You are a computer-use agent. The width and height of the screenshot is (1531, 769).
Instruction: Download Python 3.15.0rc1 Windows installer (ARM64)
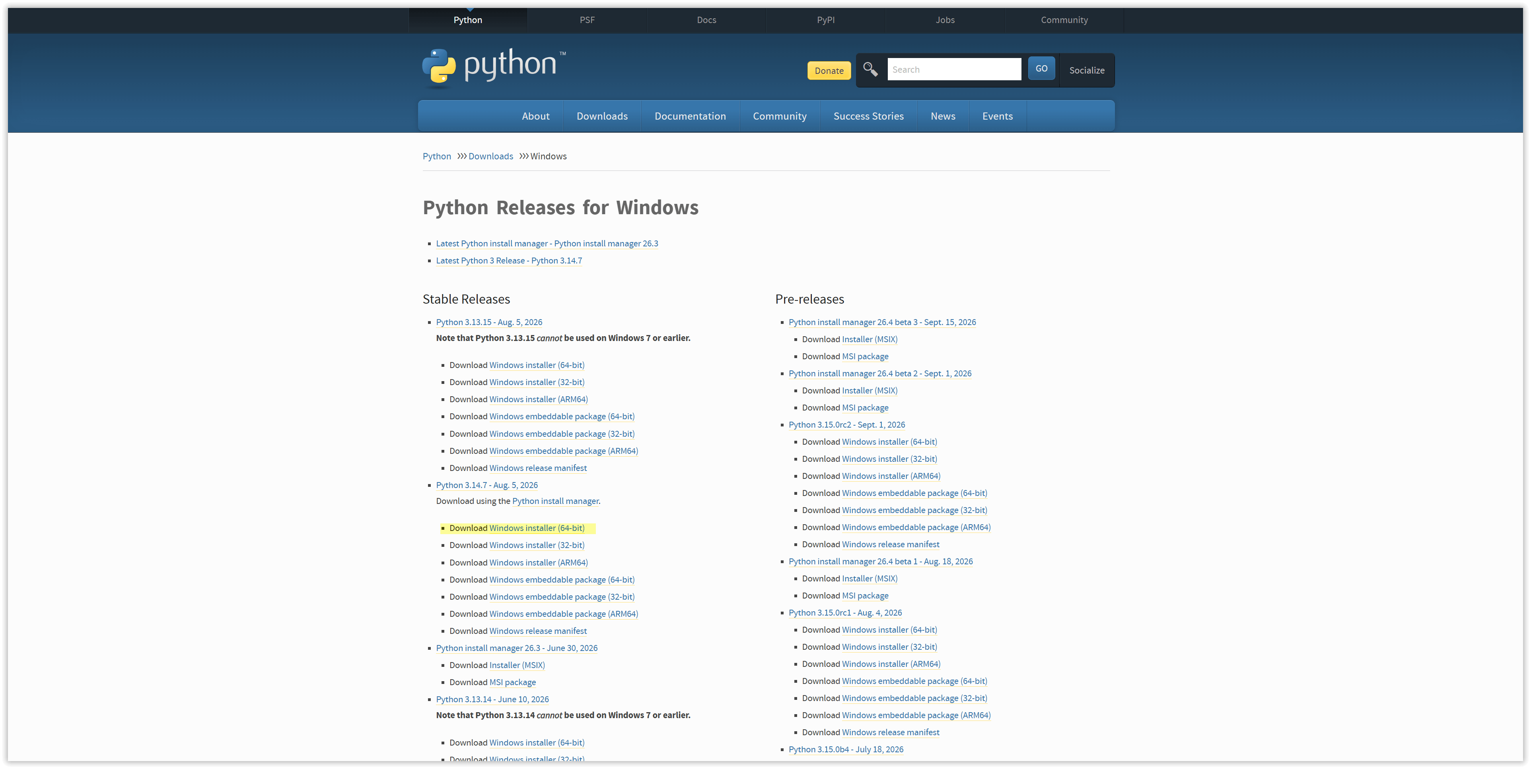click(x=891, y=664)
